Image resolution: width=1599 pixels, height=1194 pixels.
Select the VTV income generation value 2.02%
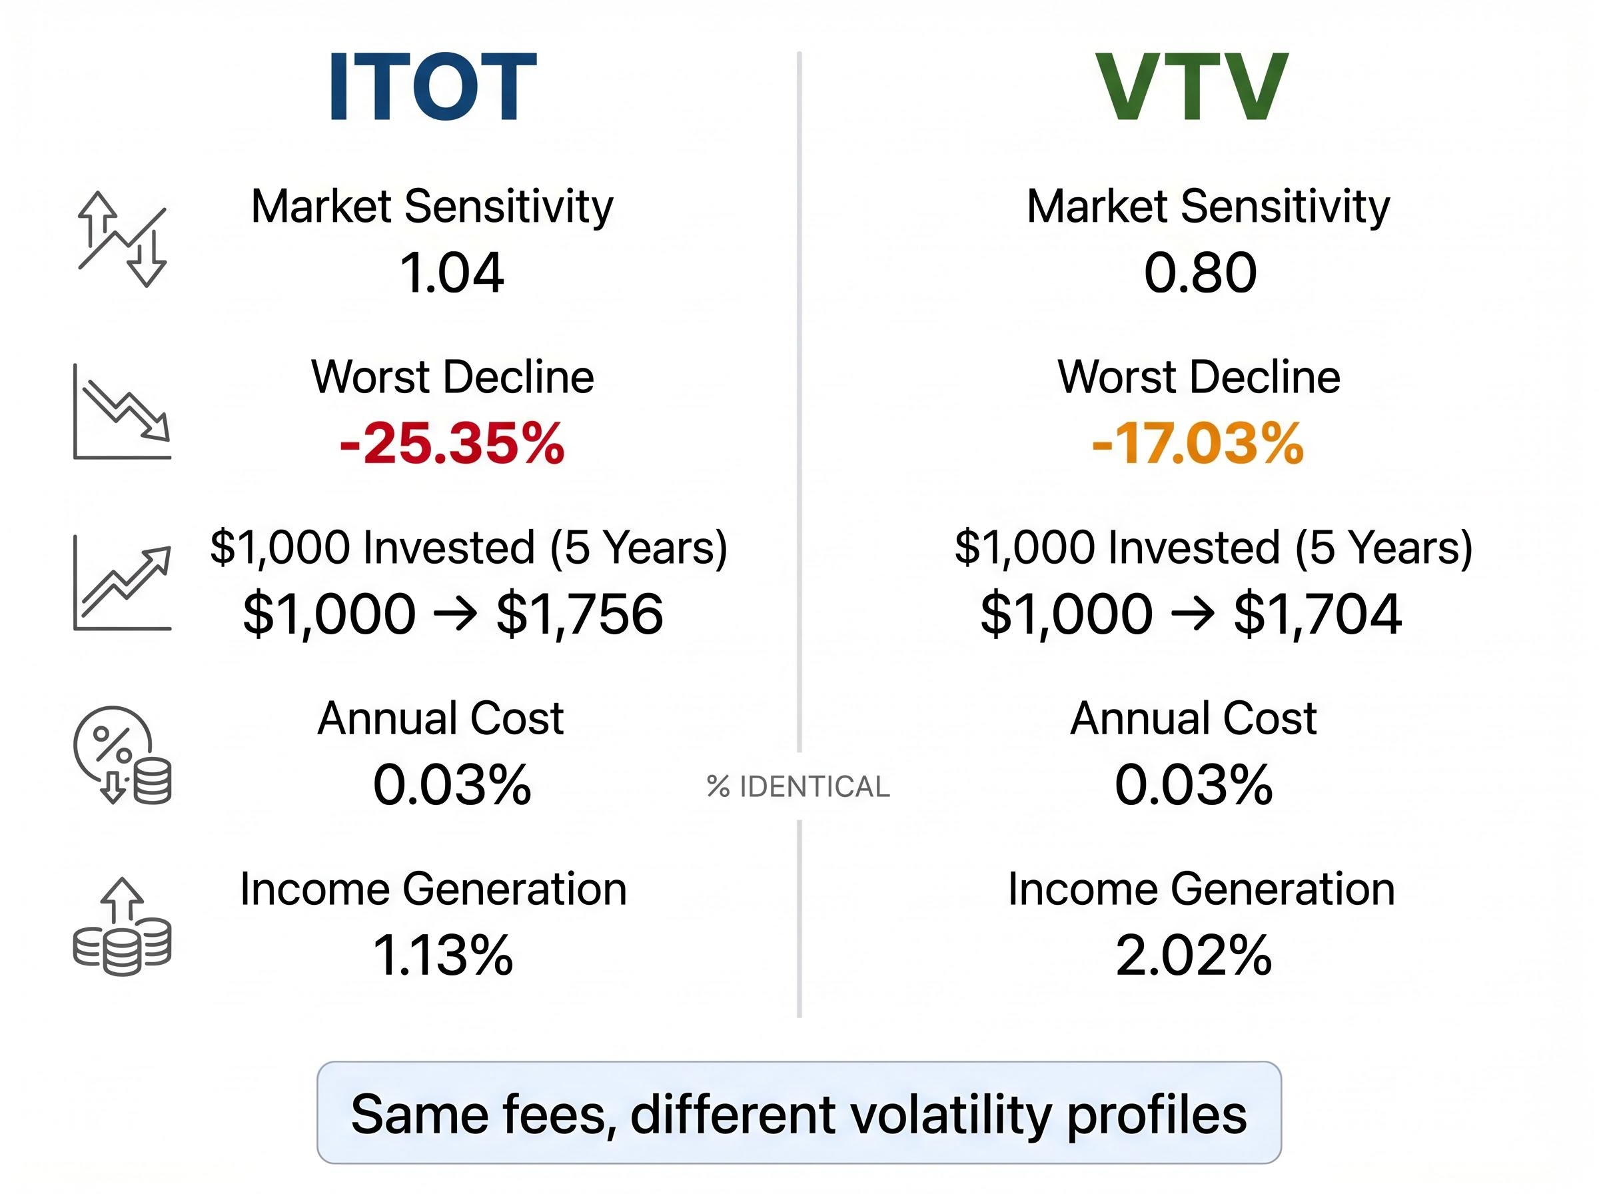click(1194, 955)
